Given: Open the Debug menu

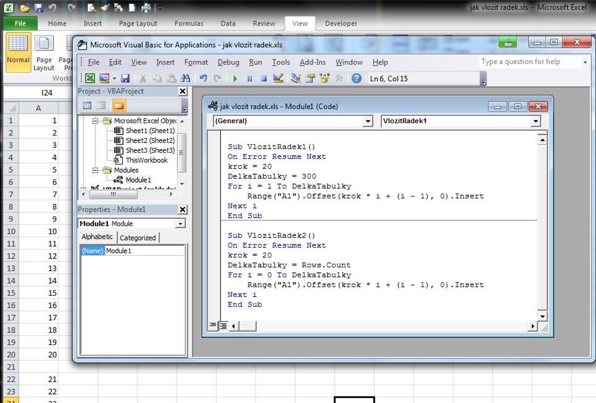Looking at the screenshot, I should 228,62.
